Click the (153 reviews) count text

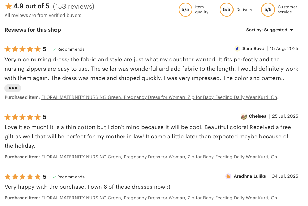point(74,7)
